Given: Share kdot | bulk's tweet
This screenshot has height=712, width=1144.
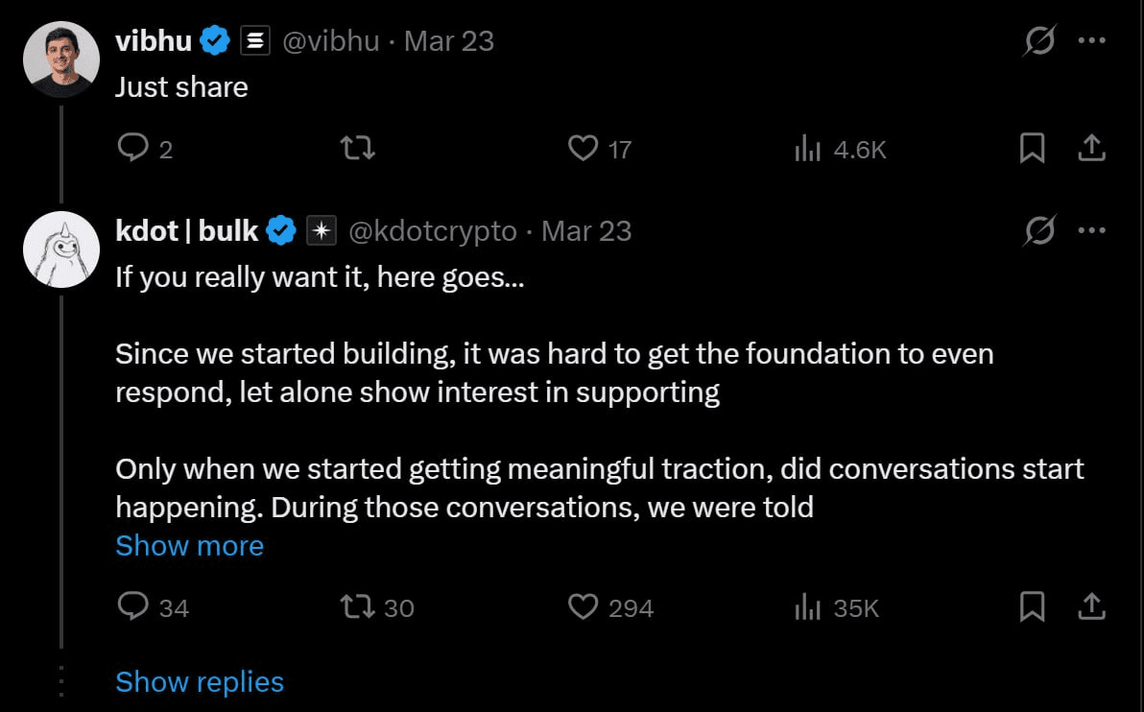Looking at the screenshot, I should tap(1092, 606).
